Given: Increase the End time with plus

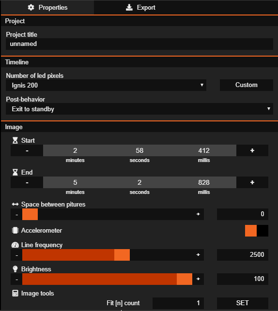Looking at the screenshot, I should [252, 182].
